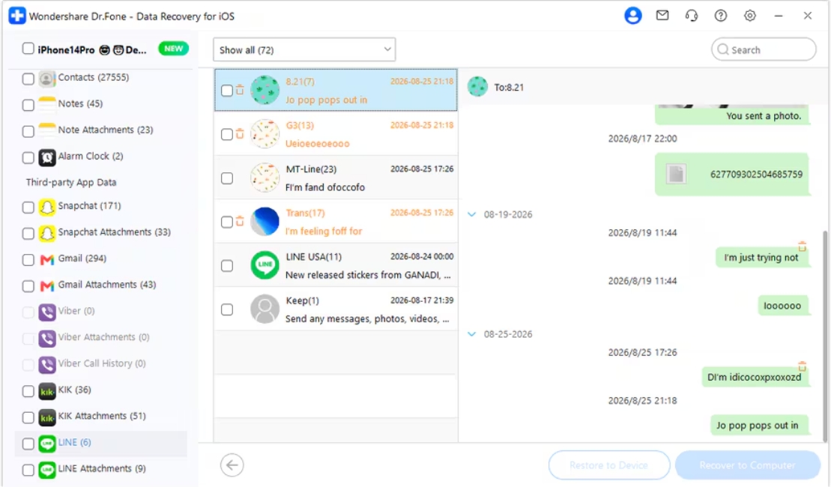Click the NEW badge next to device name
The height and width of the screenshot is (487, 831).
coord(173,49)
